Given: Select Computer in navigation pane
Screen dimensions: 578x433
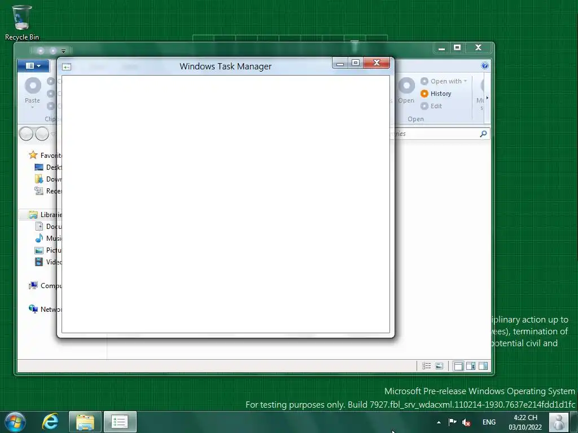Looking at the screenshot, I should [45, 286].
